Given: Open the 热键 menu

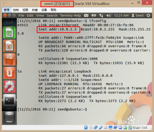Looking at the screenshot, I should (x=35, y=10).
